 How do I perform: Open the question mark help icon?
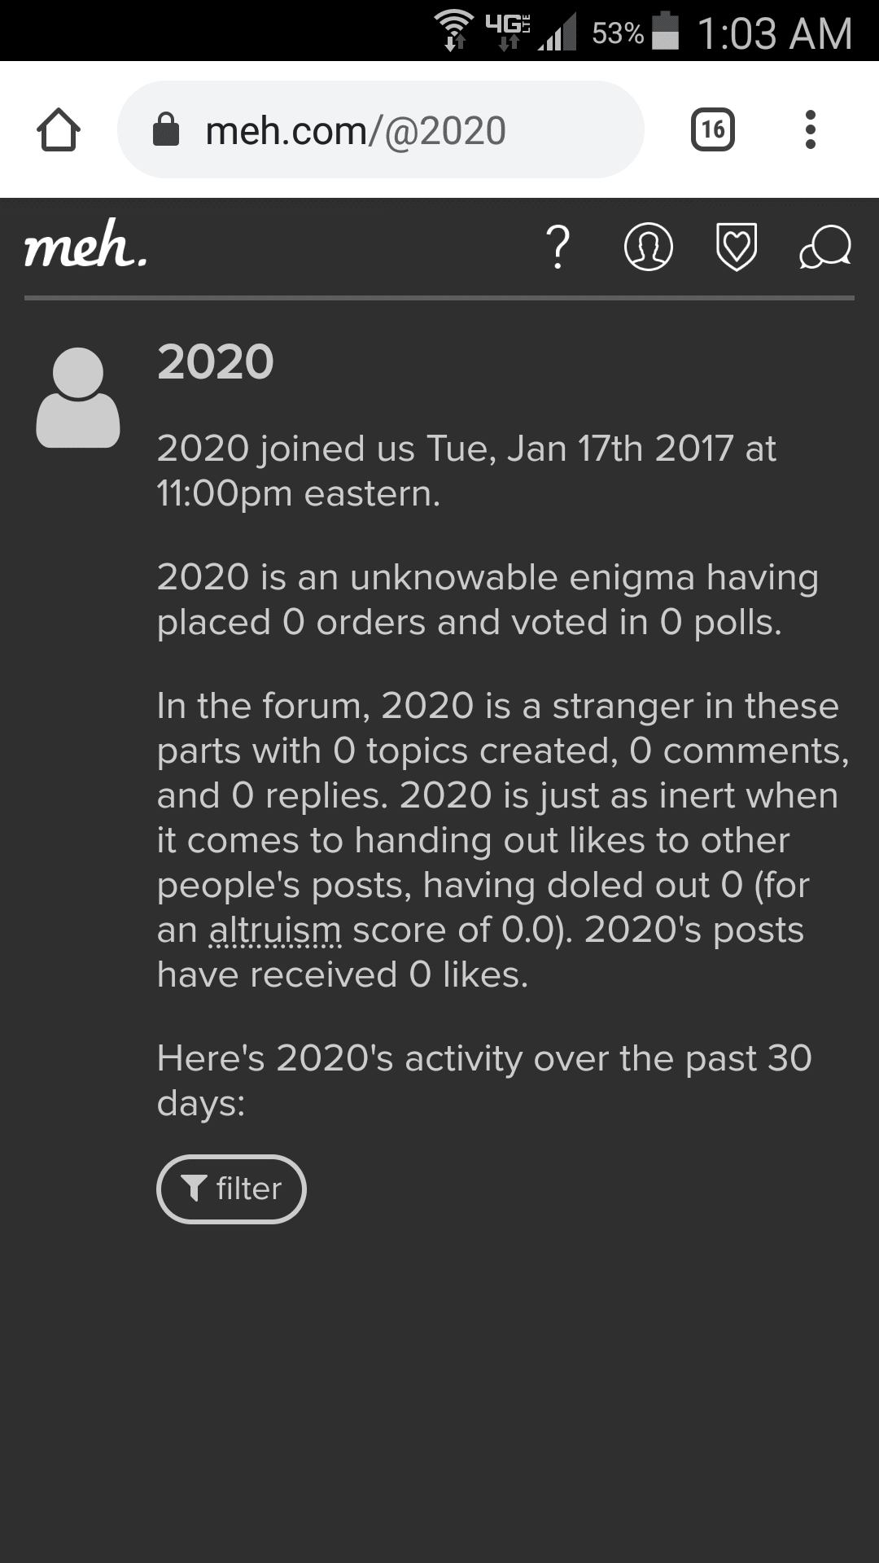[x=558, y=247]
